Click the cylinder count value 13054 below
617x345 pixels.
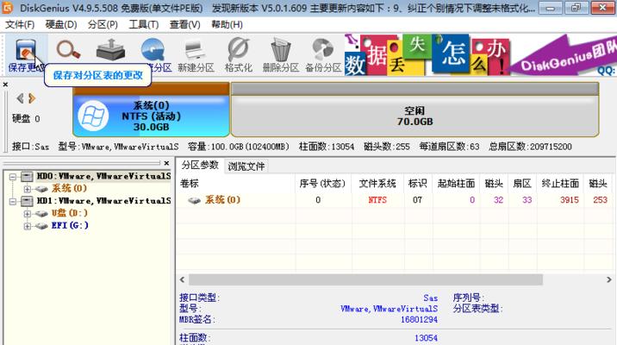[426, 338]
